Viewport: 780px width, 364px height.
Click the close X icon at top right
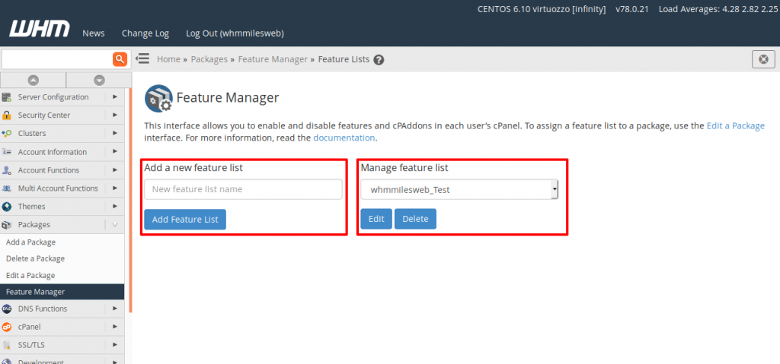tap(763, 59)
